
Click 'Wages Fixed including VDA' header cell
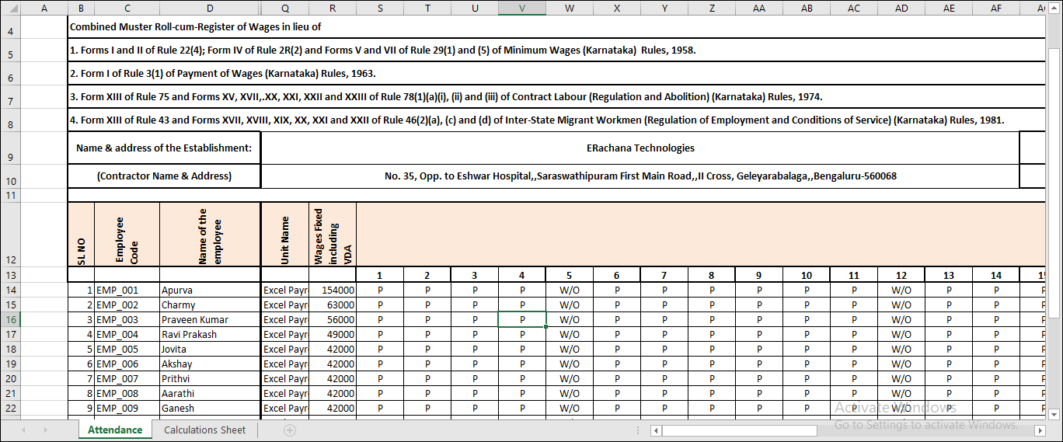pyautogui.click(x=333, y=235)
